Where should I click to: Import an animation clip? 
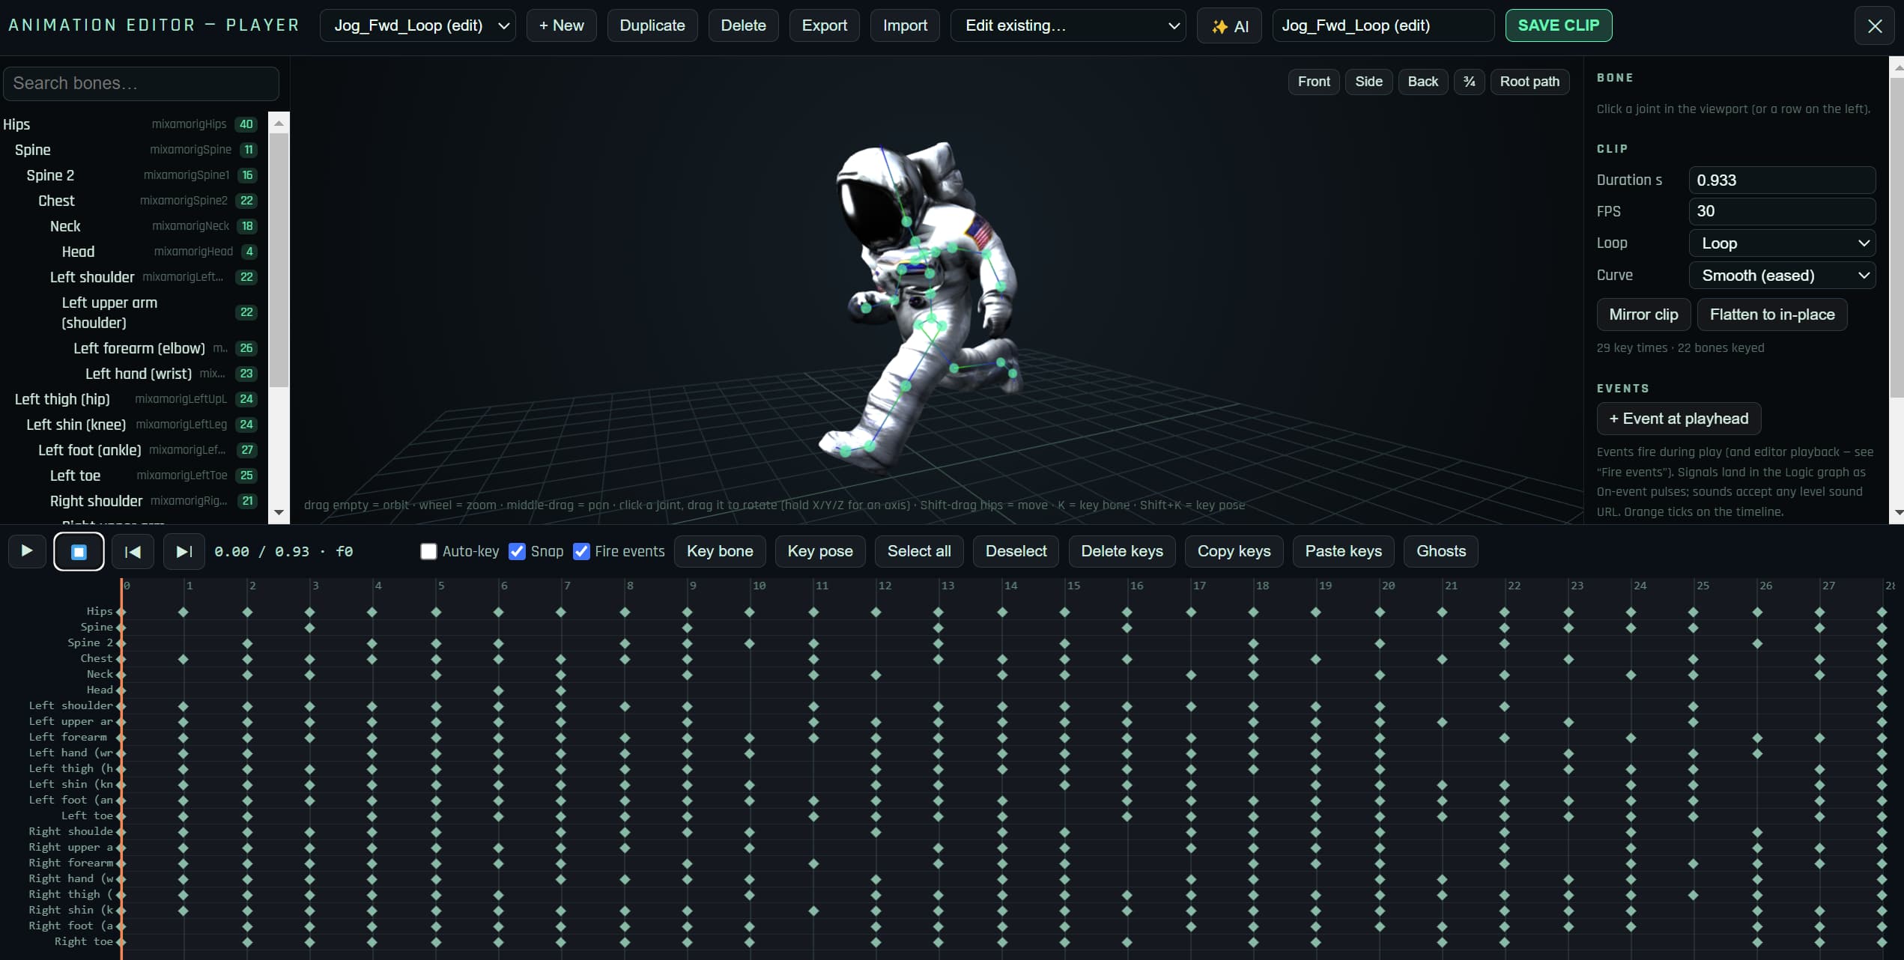[905, 25]
